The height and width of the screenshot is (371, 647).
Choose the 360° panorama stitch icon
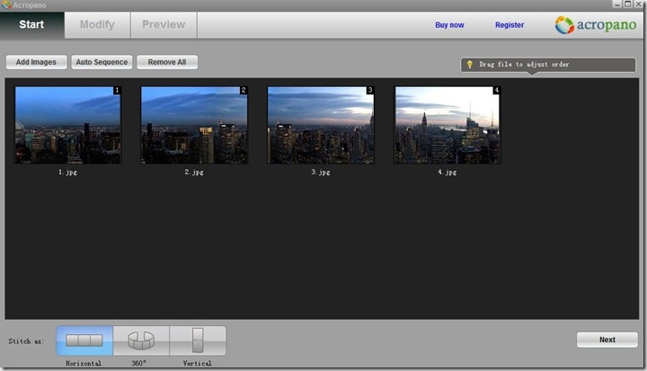[141, 340]
